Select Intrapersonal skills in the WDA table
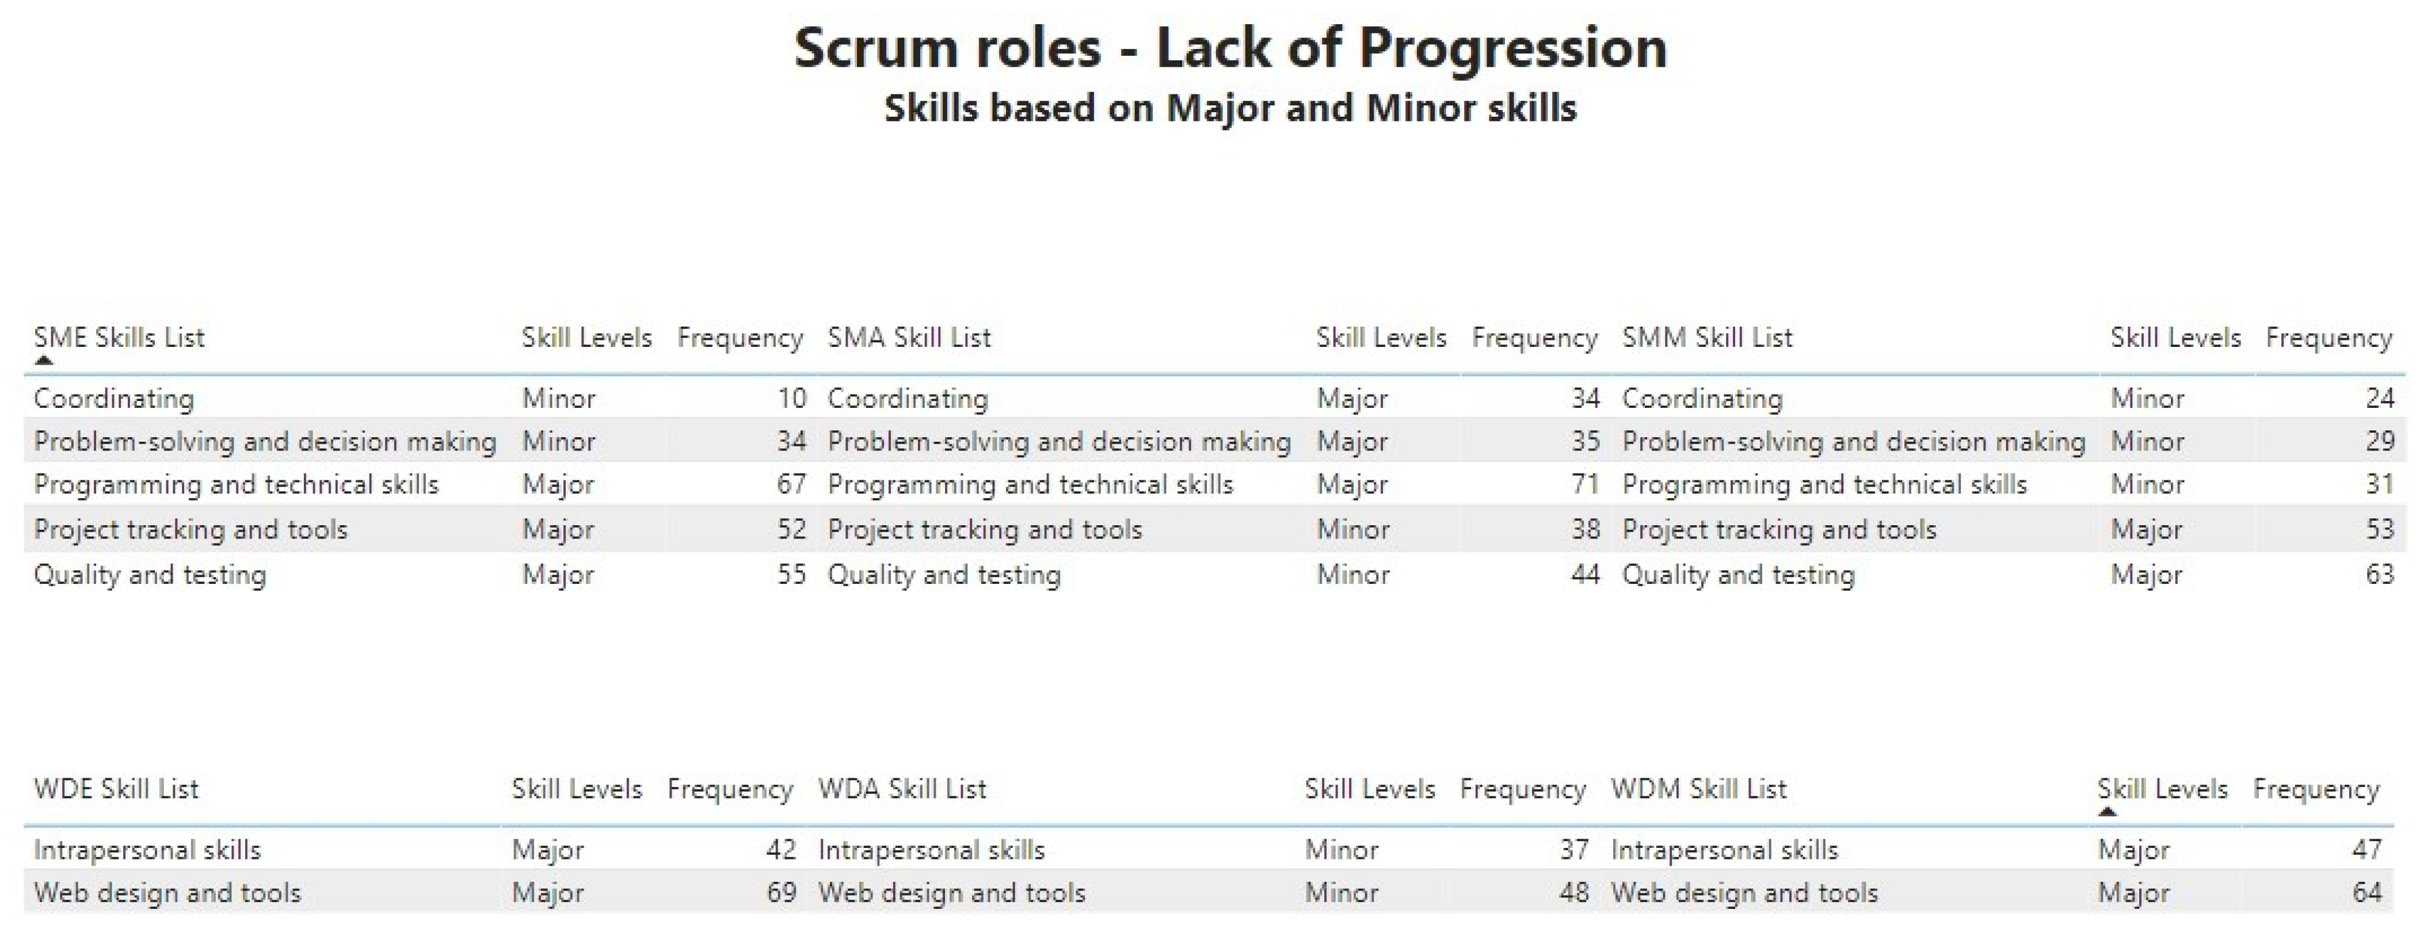Screen dimensions: 2416x944 (931, 850)
